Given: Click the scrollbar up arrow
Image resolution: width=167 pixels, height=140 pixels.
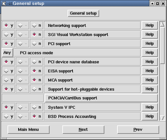Looking at the screenshot, I should coord(162,24).
